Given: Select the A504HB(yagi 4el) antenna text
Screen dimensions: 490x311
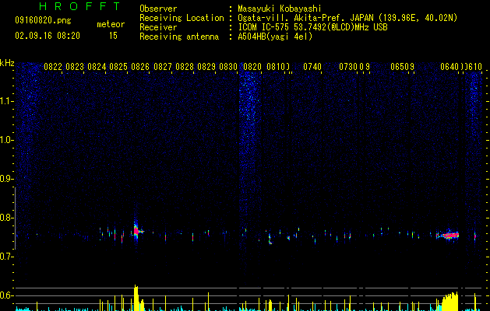Looking at the screenshot, I should pos(275,37).
